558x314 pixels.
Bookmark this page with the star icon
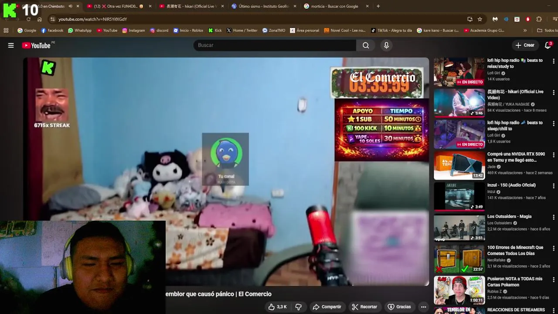point(480,19)
